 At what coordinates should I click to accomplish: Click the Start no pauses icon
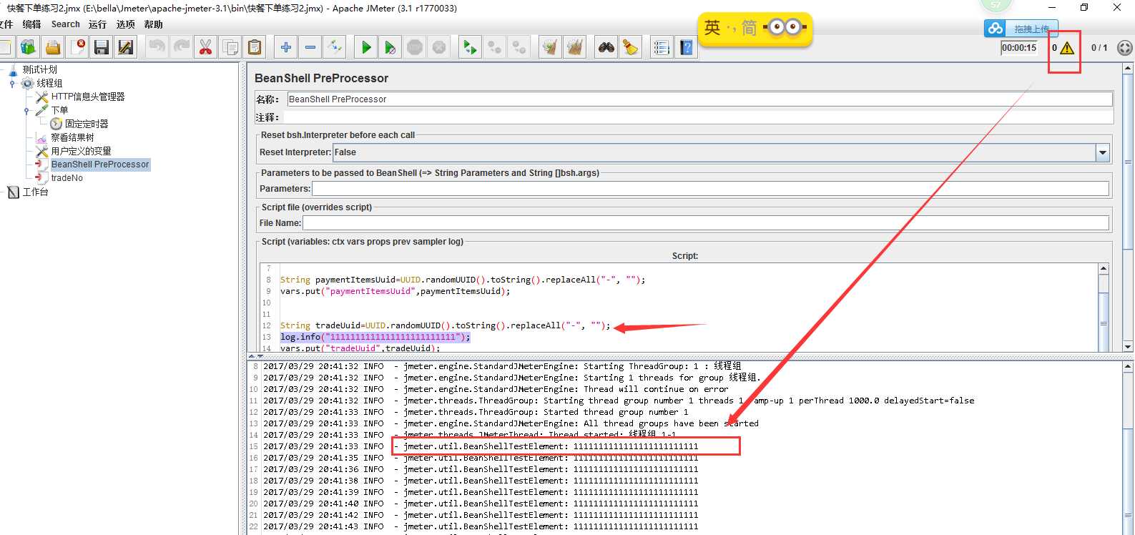pyautogui.click(x=390, y=48)
